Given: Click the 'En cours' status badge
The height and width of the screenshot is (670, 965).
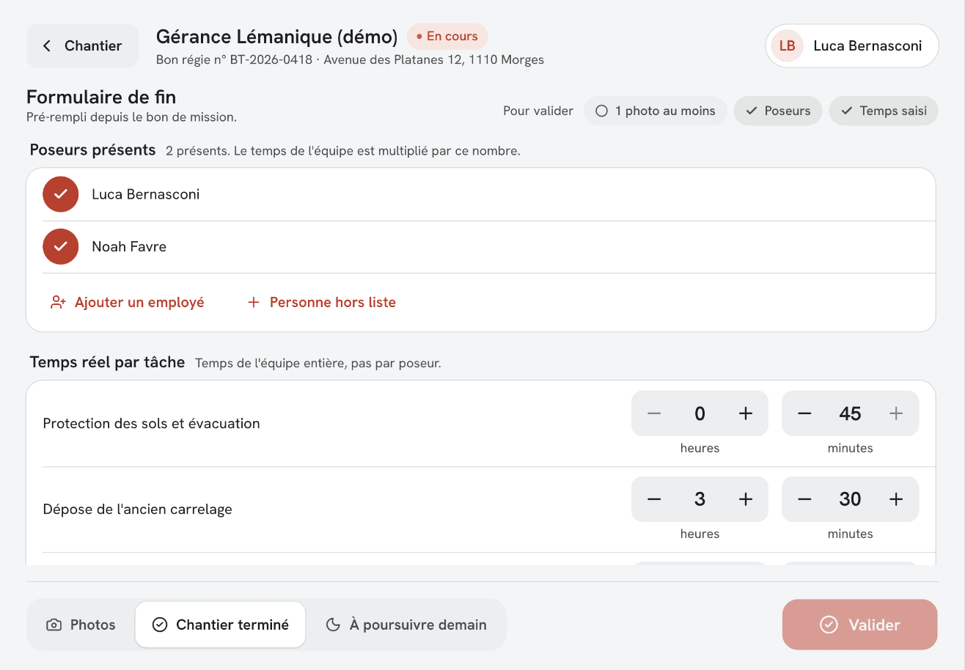Looking at the screenshot, I should [447, 36].
